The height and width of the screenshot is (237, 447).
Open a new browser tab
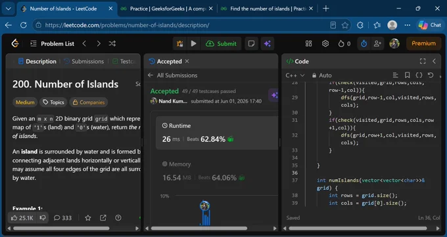326,9
